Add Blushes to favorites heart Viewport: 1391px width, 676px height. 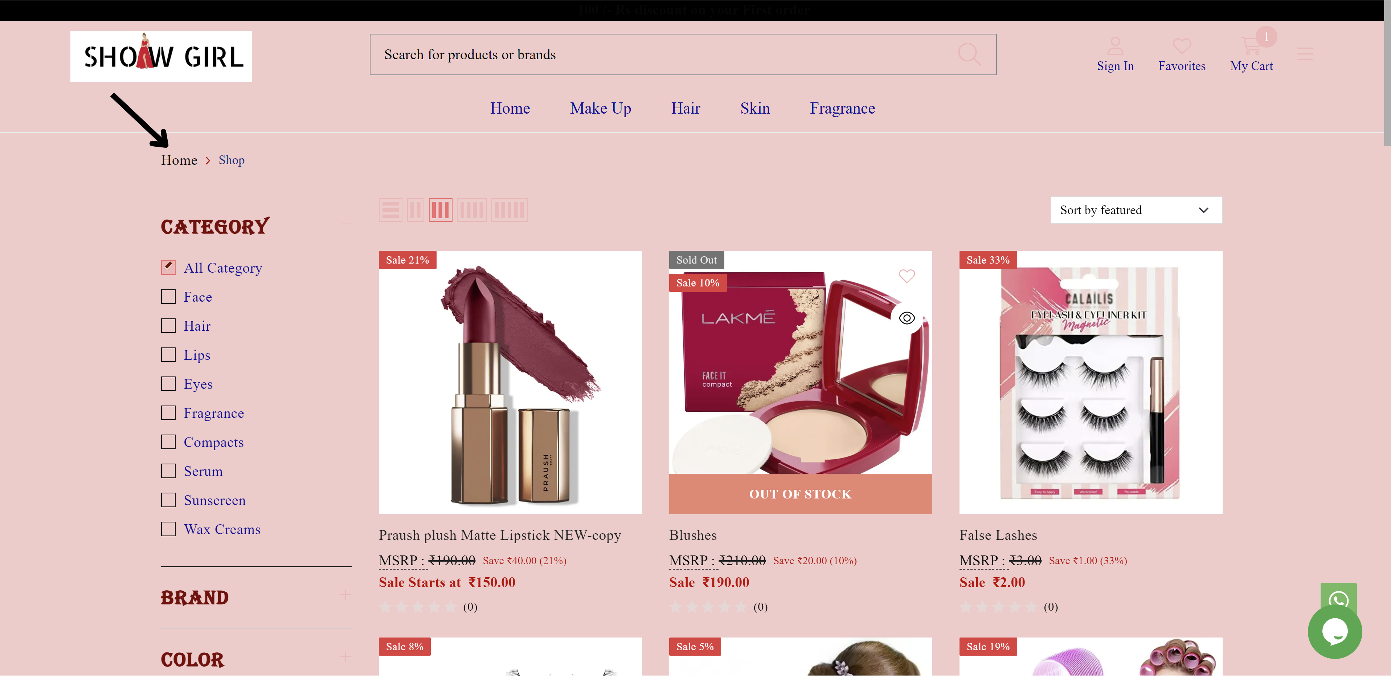click(907, 276)
